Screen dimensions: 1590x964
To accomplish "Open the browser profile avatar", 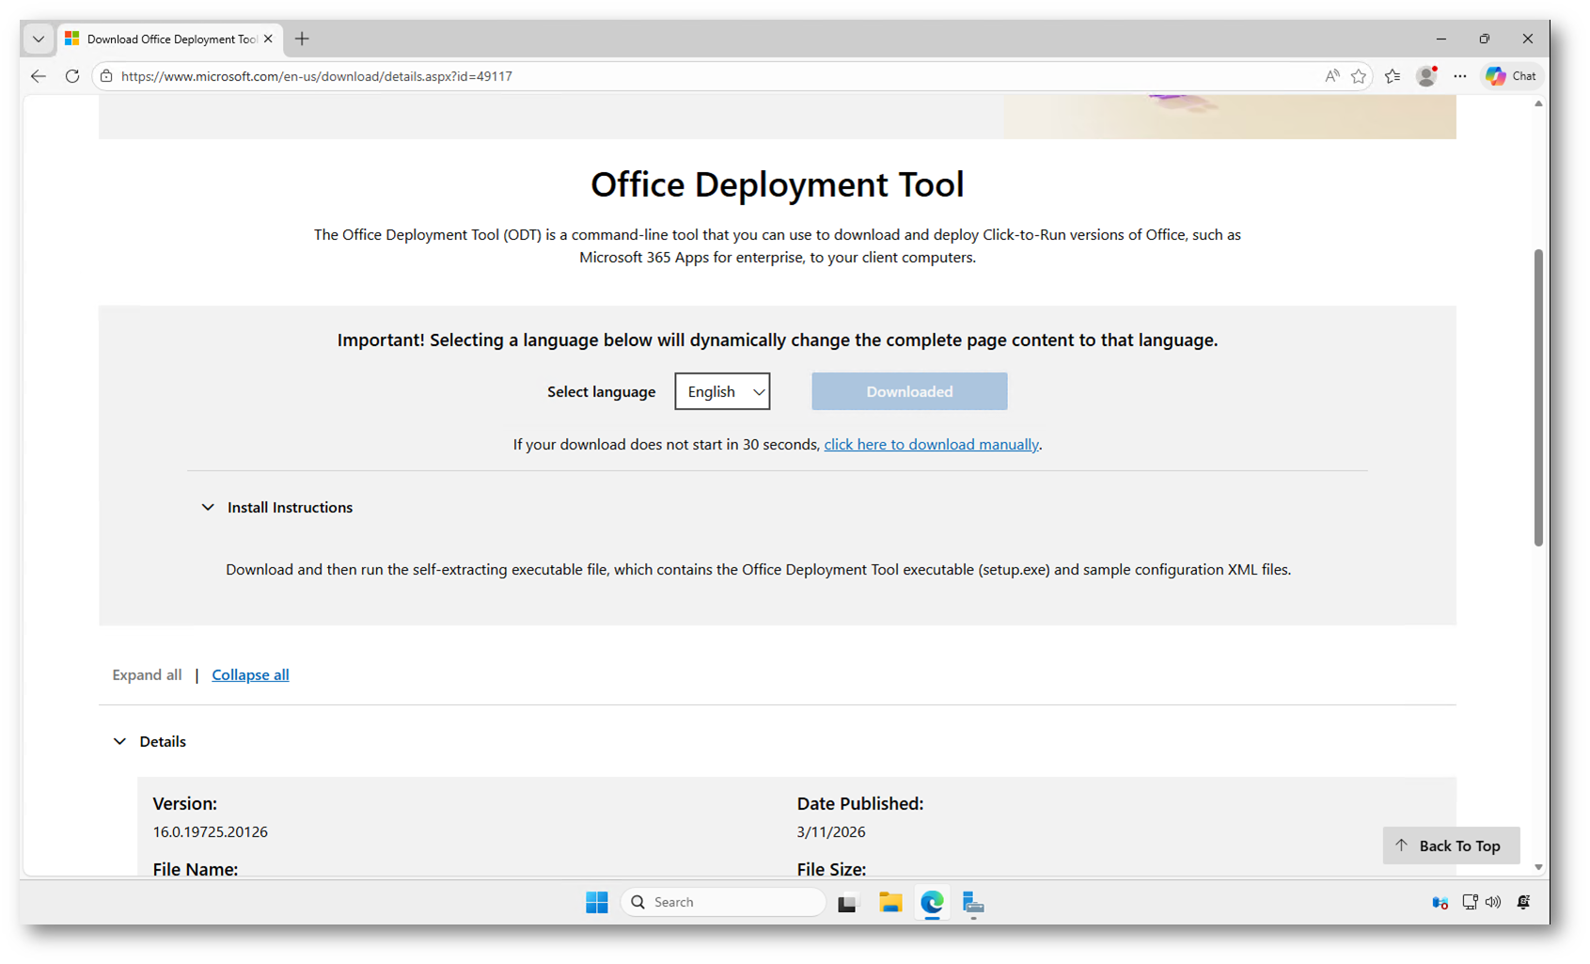I will coord(1426,76).
